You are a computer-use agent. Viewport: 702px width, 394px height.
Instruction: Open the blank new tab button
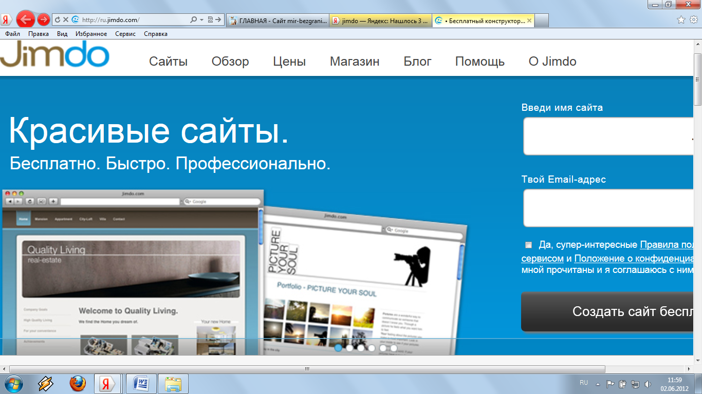542,21
